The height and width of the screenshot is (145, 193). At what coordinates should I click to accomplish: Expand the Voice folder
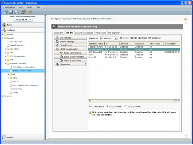pos(3,96)
